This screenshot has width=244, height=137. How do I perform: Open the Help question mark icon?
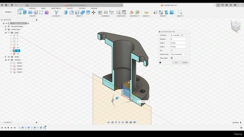[235, 5]
